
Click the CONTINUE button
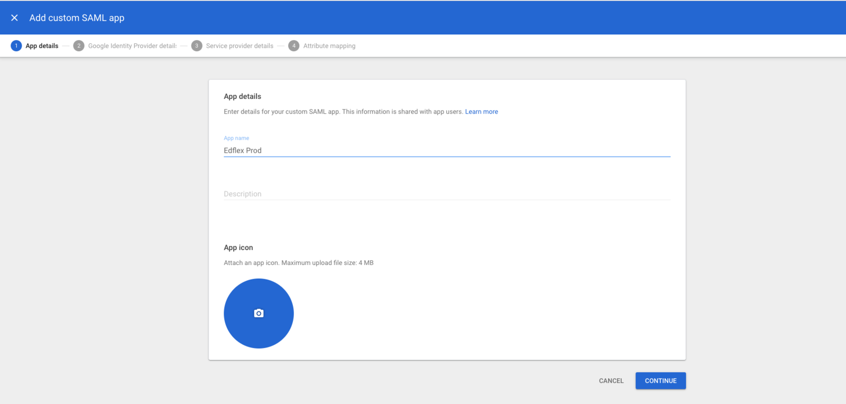(x=661, y=381)
